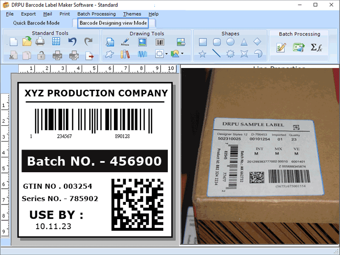Open the Themes menu
Screen dimensions: 340x255
(x=132, y=14)
